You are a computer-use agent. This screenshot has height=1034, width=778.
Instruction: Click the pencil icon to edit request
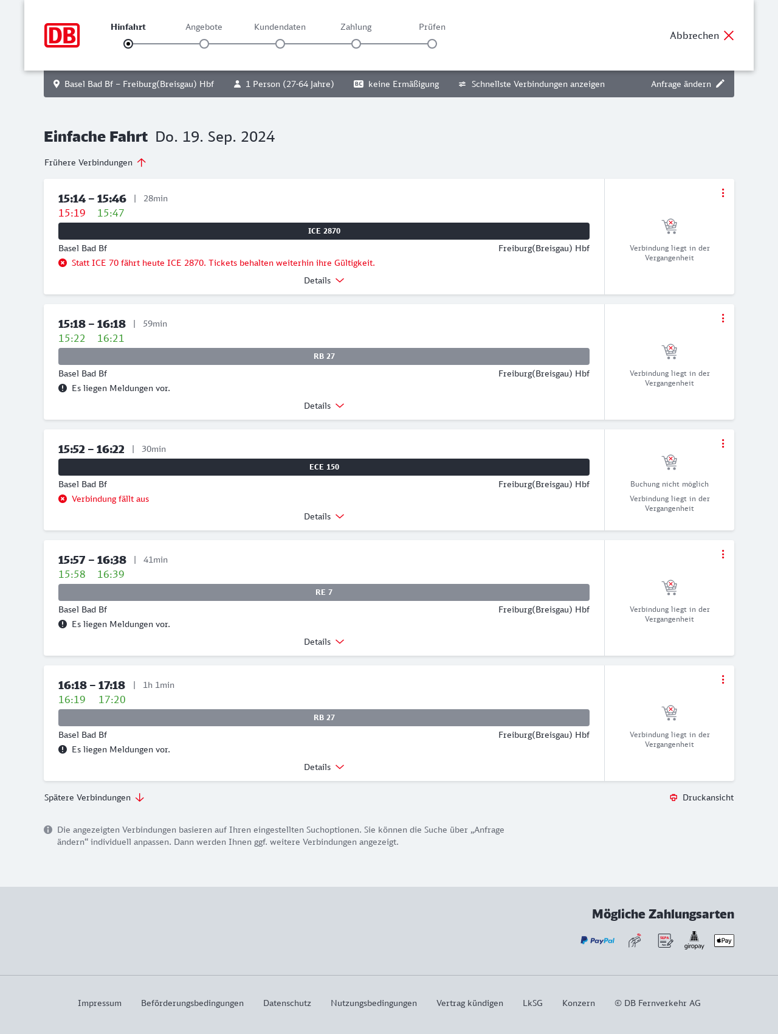pos(720,84)
